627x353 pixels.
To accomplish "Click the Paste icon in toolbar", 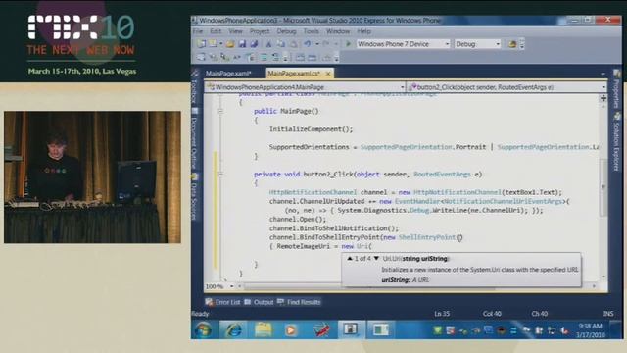I will pyautogui.click(x=293, y=44).
